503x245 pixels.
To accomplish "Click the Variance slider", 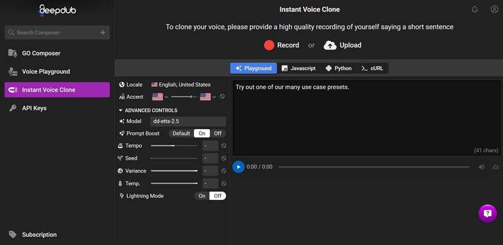I will (174, 171).
